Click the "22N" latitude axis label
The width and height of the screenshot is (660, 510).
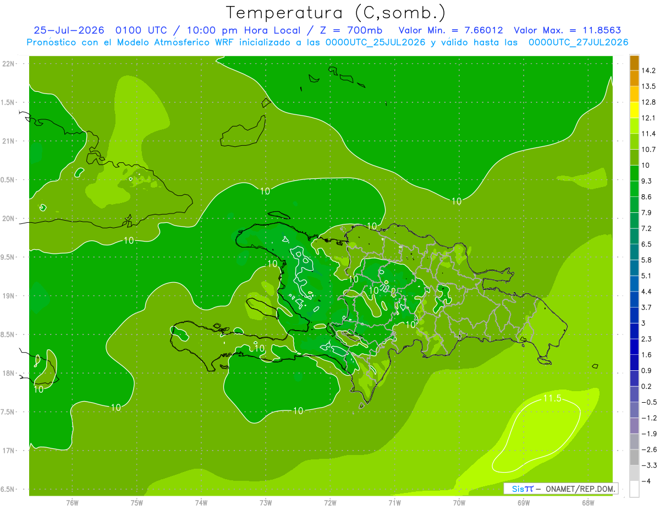click(x=9, y=63)
